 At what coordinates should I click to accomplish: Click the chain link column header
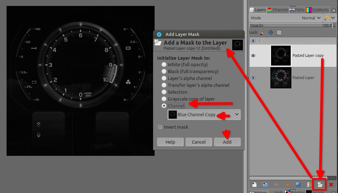(x=261, y=41)
